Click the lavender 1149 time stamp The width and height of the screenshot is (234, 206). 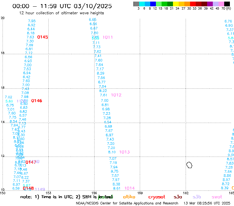40,189
